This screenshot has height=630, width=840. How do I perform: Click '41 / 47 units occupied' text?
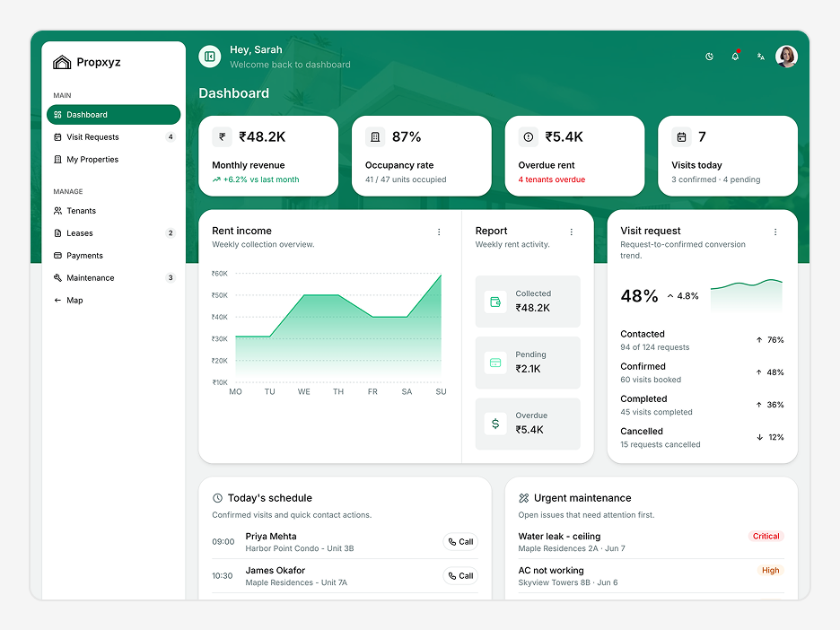406,179
